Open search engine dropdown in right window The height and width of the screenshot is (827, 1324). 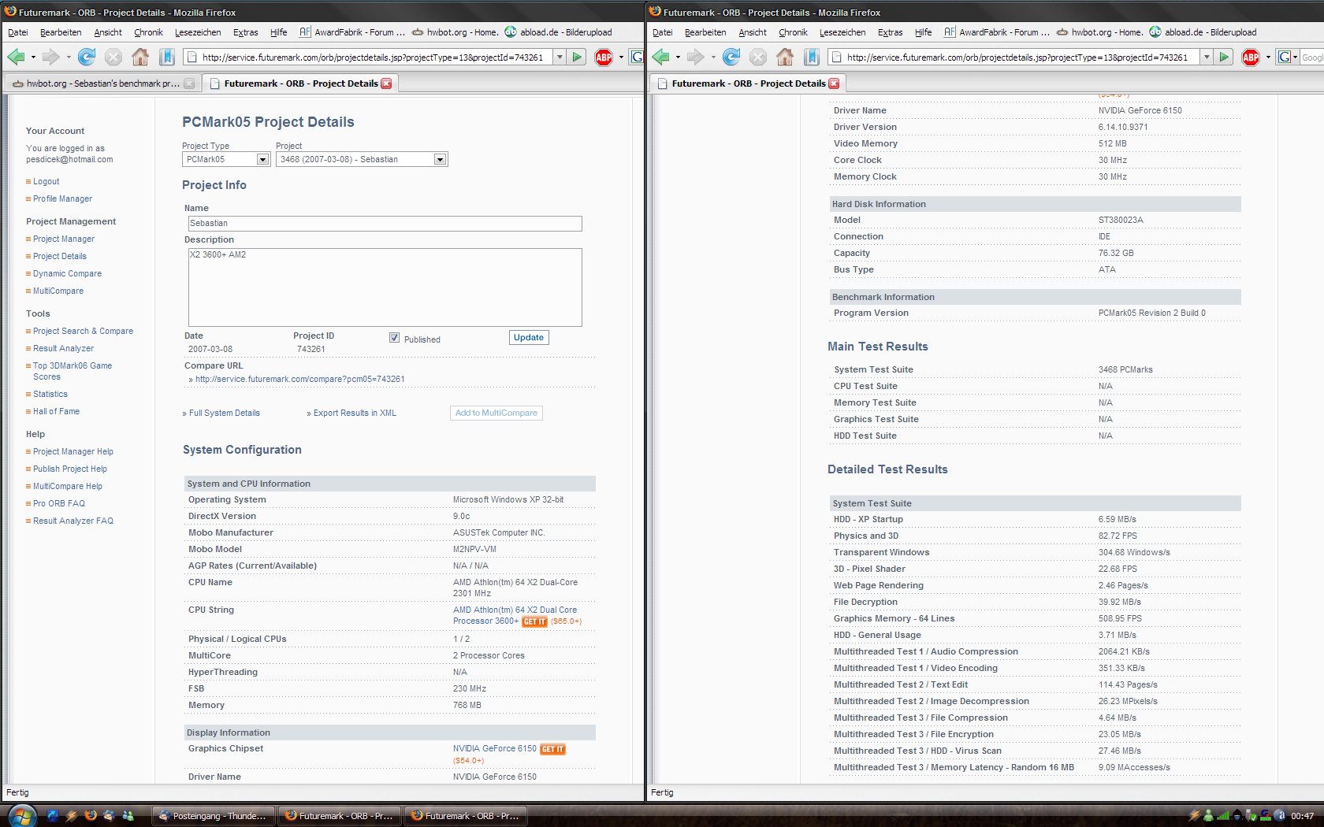click(1295, 57)
